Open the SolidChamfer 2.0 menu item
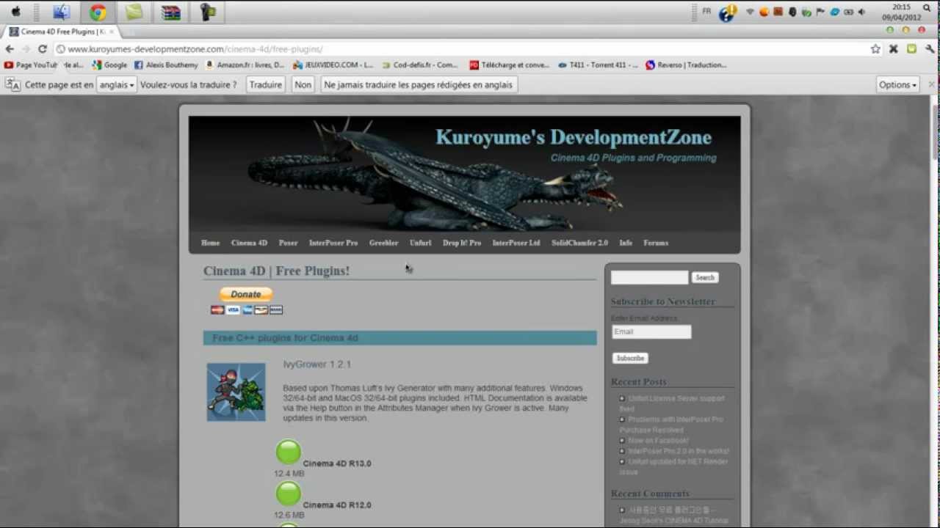This screenshot has height=528, width=940. coord(579,243)
